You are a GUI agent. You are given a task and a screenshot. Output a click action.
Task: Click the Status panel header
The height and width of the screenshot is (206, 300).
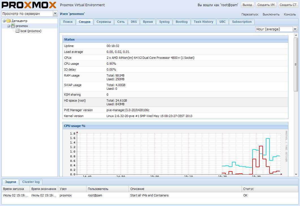tap(175, 39)
